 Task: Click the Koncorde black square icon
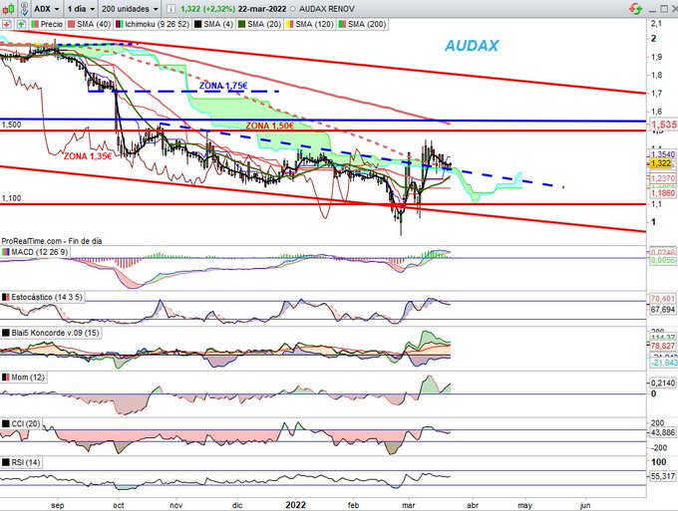[6, 333]
